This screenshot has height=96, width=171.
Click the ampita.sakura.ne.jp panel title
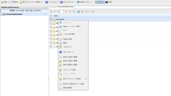click(10, 7)
